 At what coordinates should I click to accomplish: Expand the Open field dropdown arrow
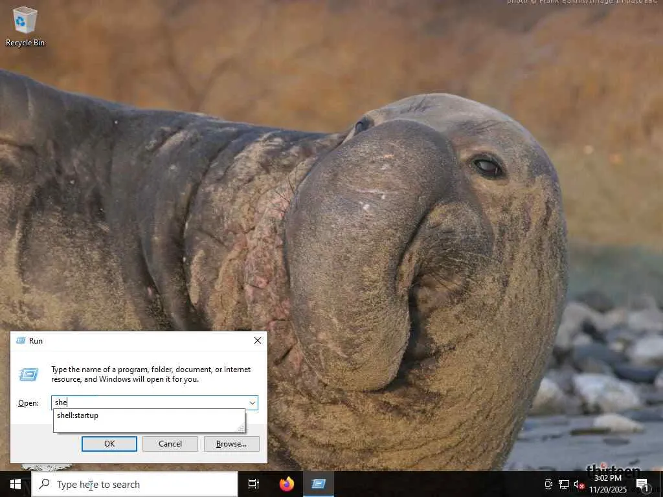252,403
